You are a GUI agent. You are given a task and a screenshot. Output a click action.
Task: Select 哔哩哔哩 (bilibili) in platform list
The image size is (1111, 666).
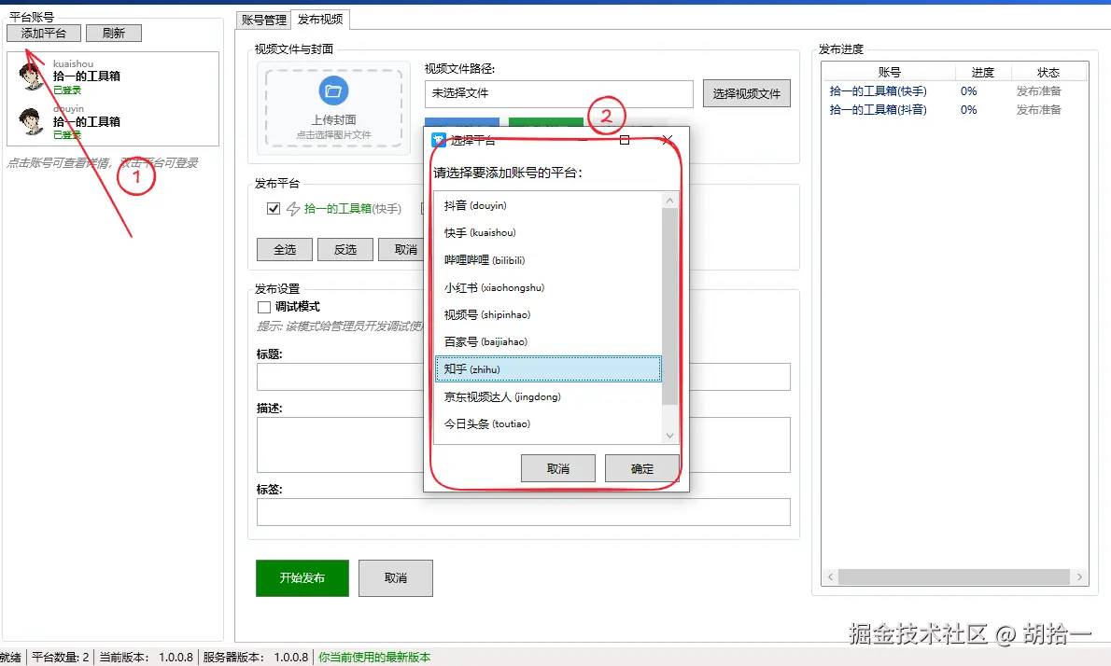pyautogui.click(x=548, y=259)
